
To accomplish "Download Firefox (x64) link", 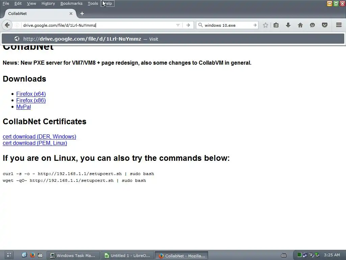I will (31, 94).
